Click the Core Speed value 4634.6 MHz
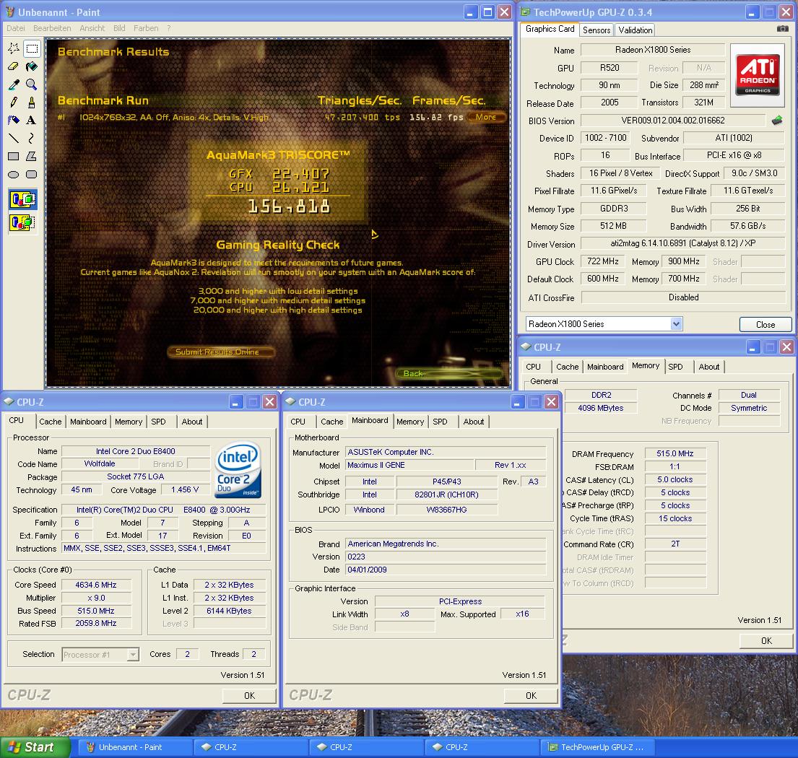The image size is (798, 758). 96,585
